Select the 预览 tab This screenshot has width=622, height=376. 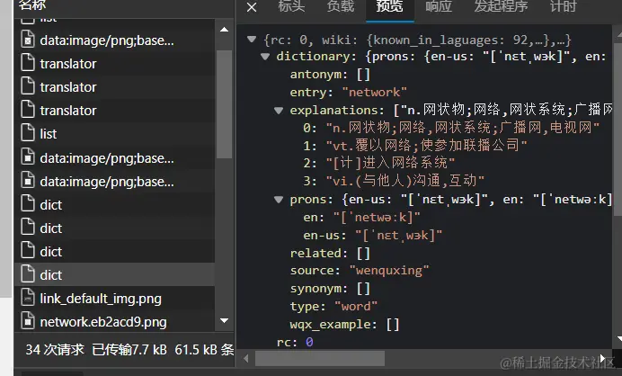(389, 6)
